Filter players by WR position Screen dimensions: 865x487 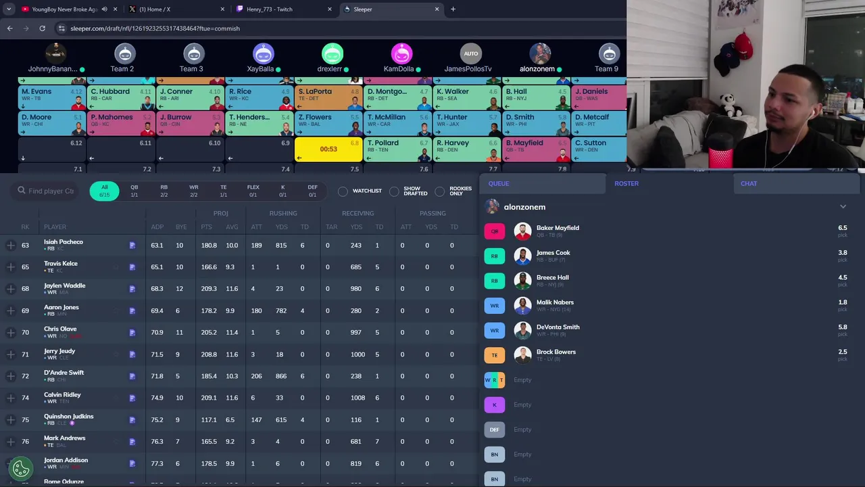point(193,191)
